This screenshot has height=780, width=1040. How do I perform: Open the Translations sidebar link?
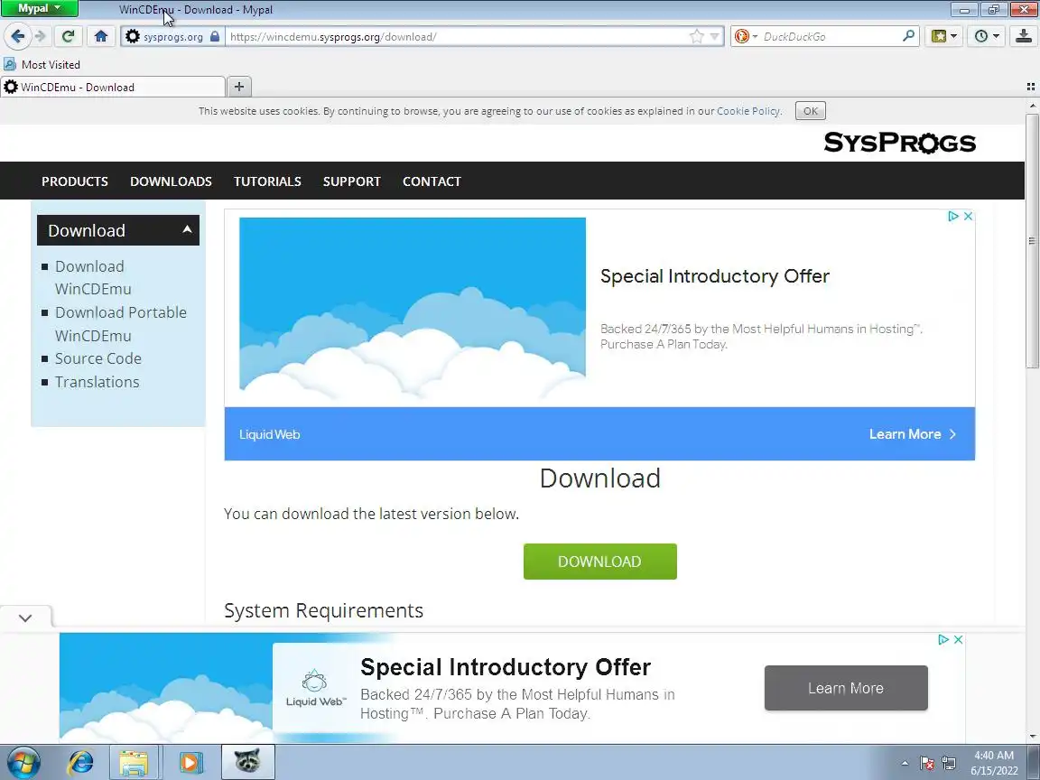97,381
